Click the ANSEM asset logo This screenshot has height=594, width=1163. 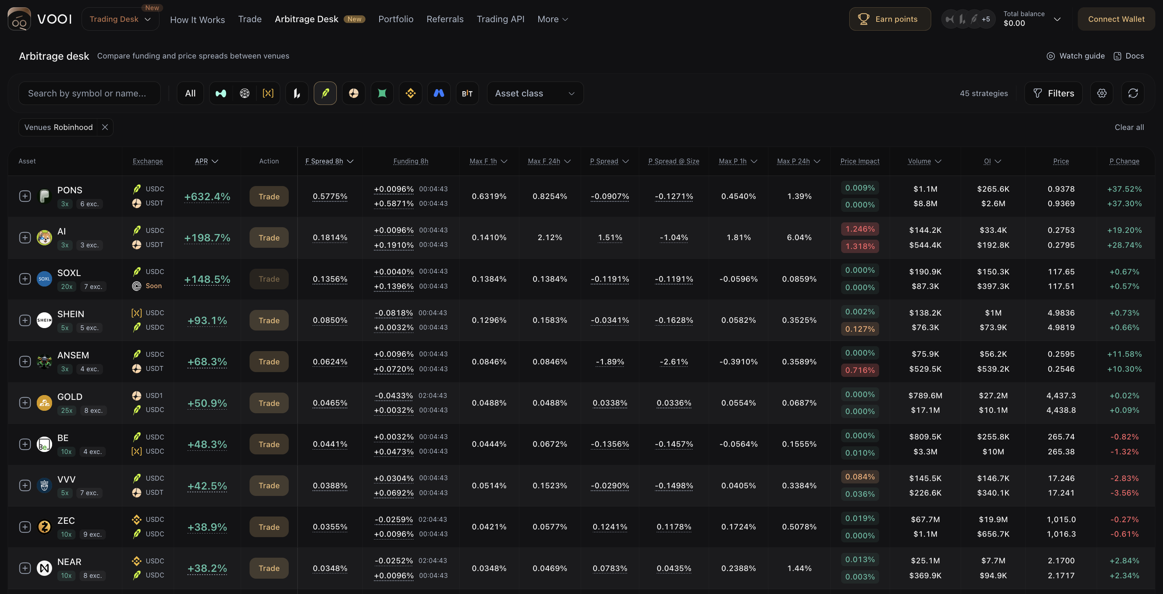point(44,362)
